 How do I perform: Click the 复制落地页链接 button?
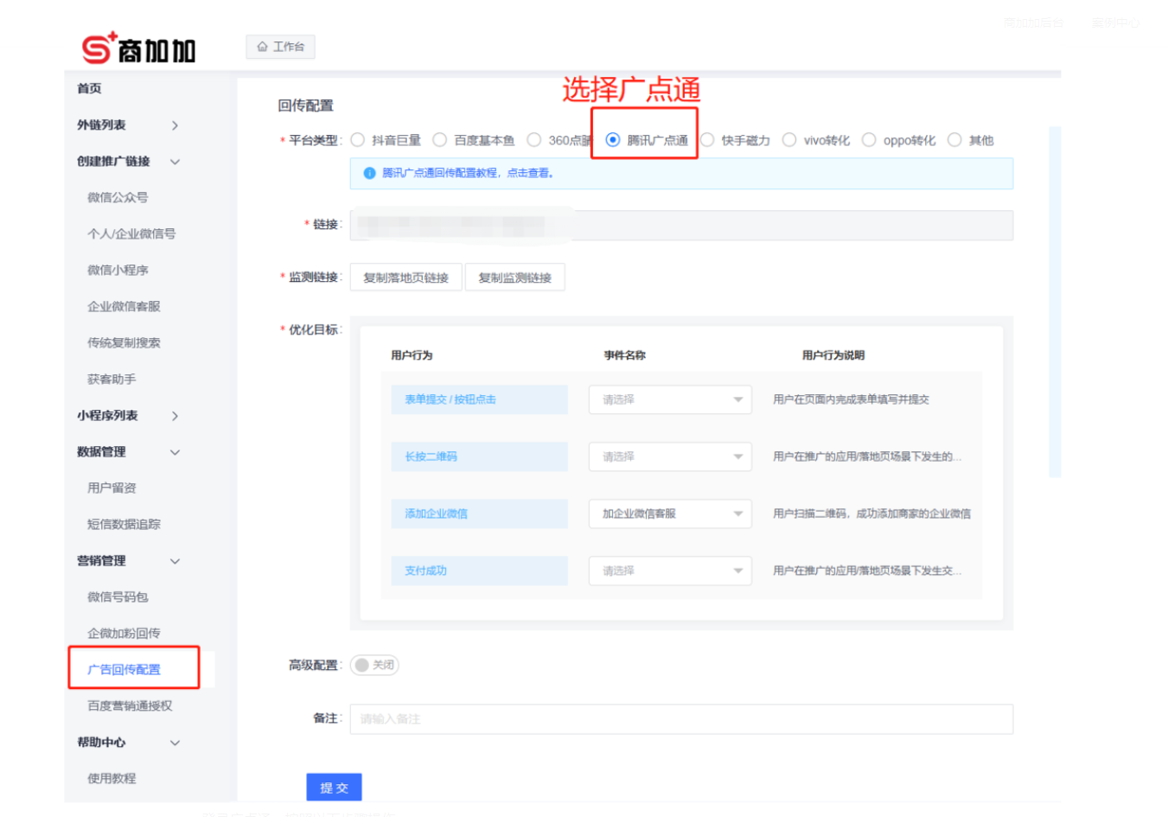click(x=405, y=278)
